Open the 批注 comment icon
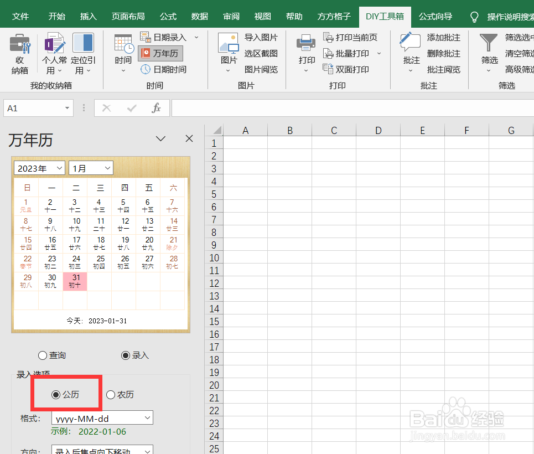The width and height of the screenshot is (534, 454). [411, 43]
